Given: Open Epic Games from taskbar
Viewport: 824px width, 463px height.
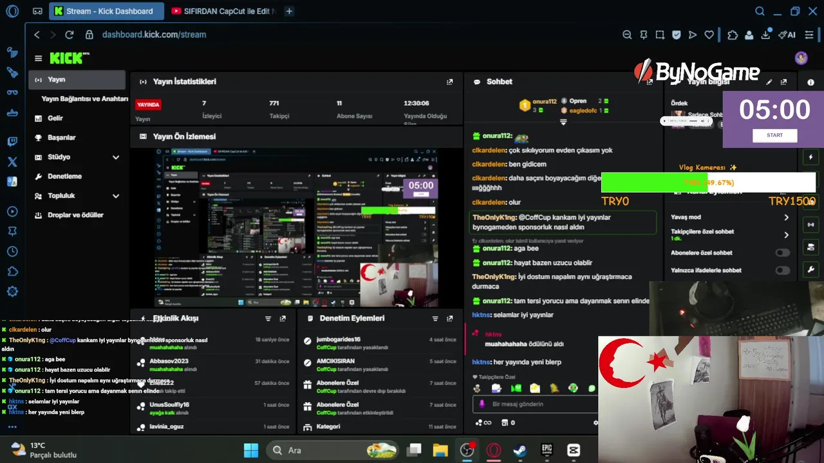Looking at the screenshot, I should 547,450.
